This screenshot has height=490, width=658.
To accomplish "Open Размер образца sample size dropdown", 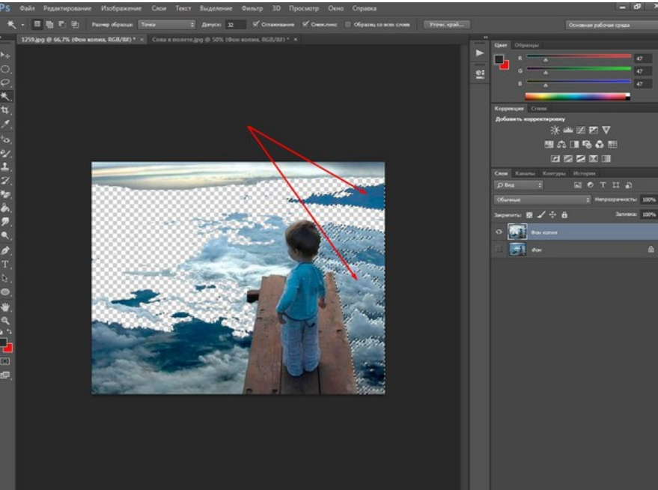I will click(167, 25).
